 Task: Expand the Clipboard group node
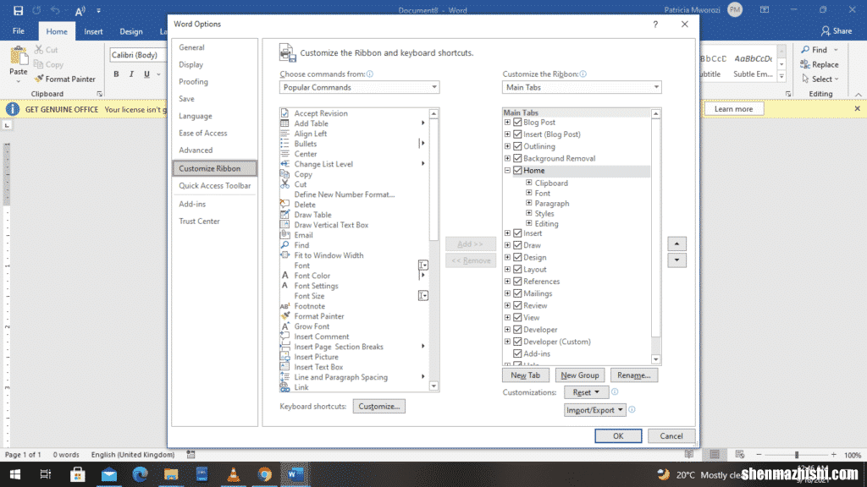coord(529,183)
